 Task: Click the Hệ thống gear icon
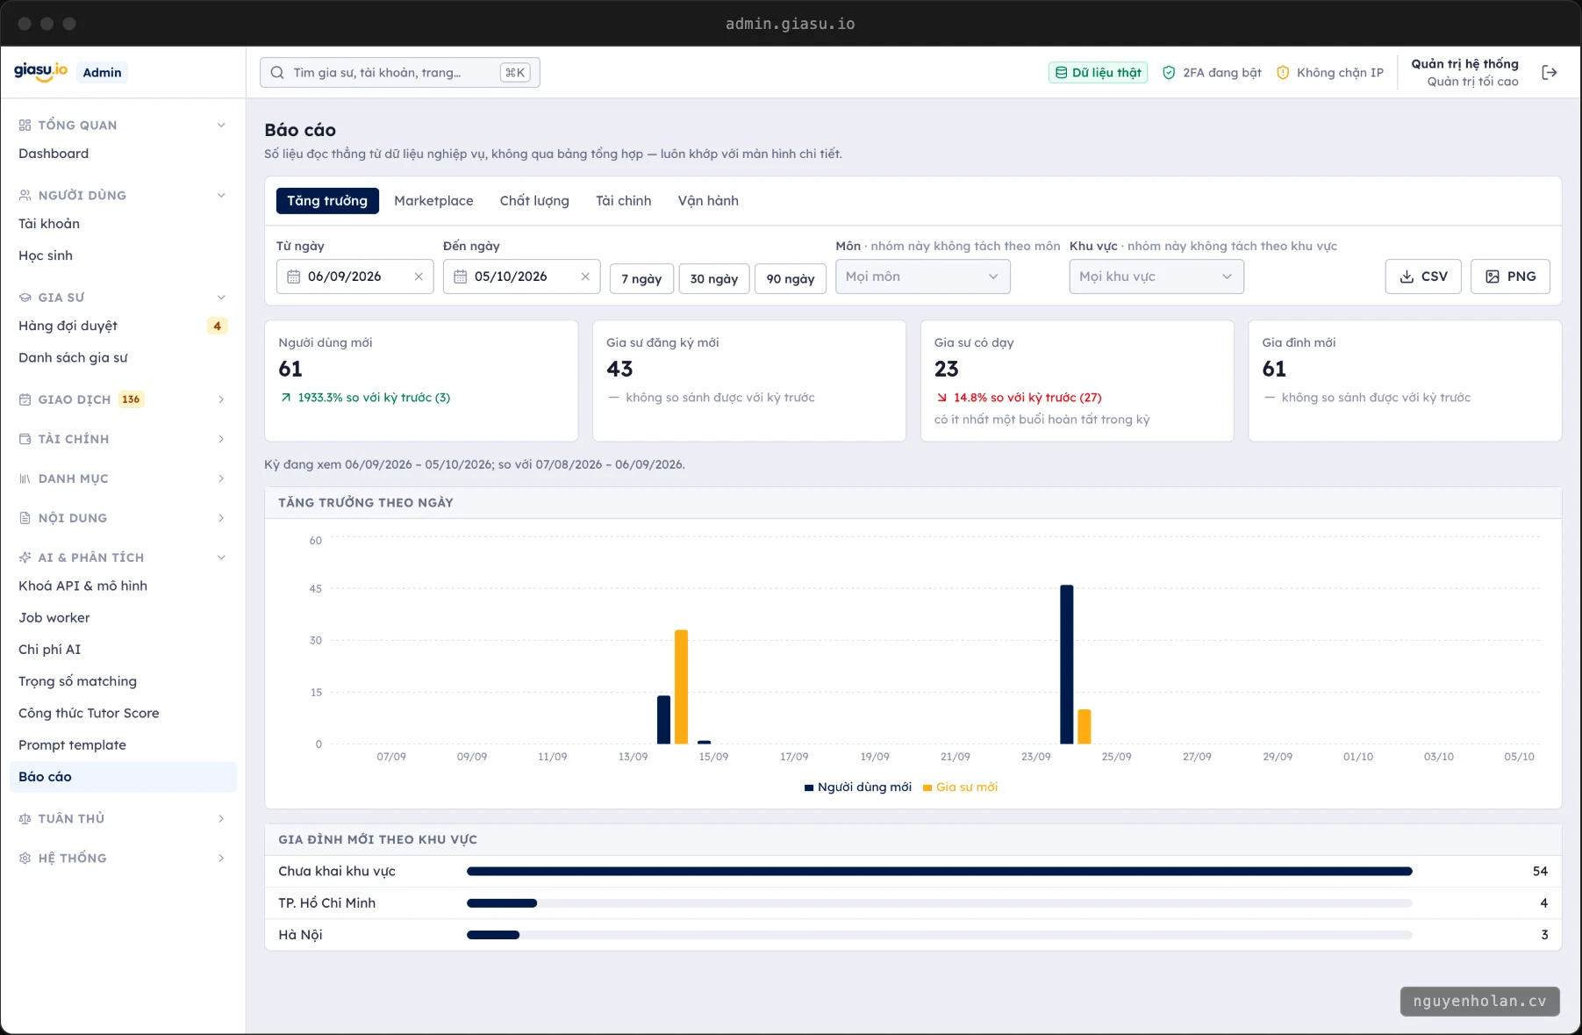[x=25, y=859]
